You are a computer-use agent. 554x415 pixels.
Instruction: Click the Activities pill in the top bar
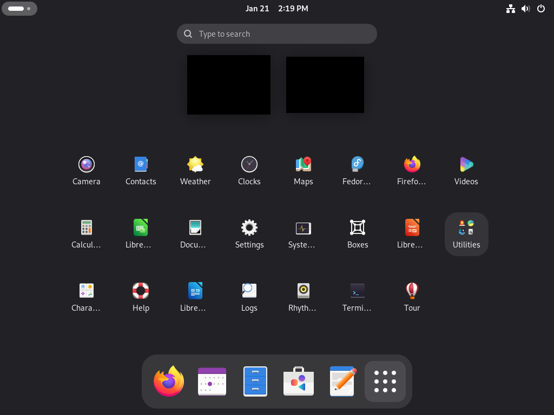click(19, 9)
